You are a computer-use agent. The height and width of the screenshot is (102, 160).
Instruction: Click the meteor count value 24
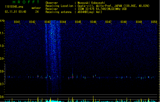[37, 12]
